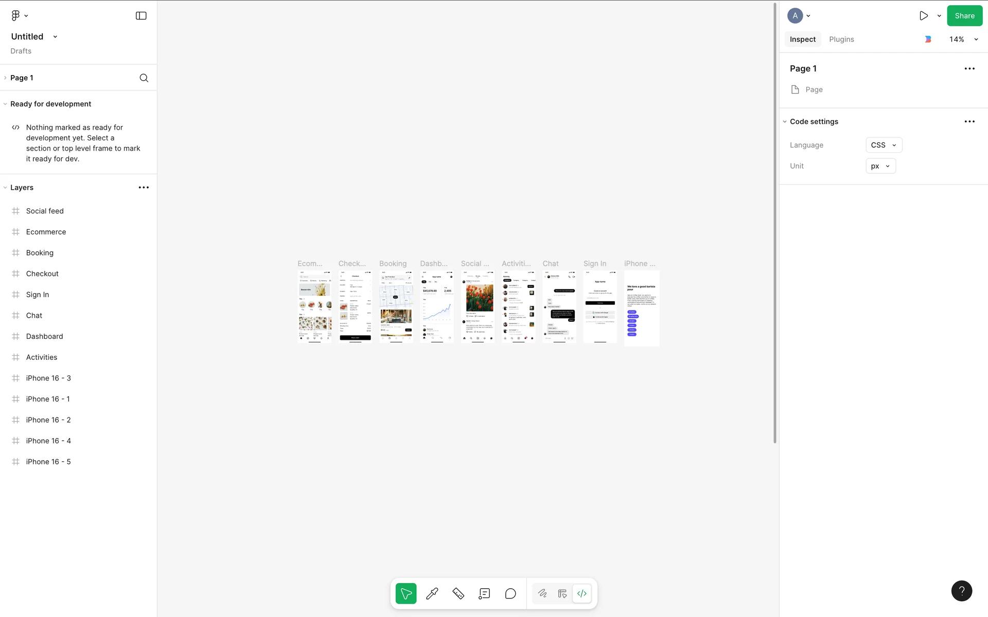Select the Annotation tool
The height and width of the screenshot is (617, 988).
pos(484,593)
